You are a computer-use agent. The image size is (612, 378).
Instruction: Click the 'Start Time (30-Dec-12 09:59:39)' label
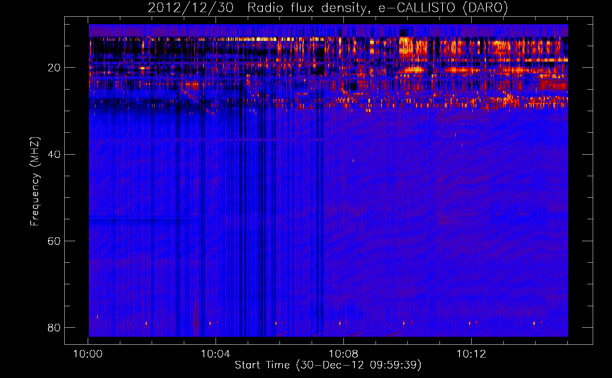[x=328, y=365]
